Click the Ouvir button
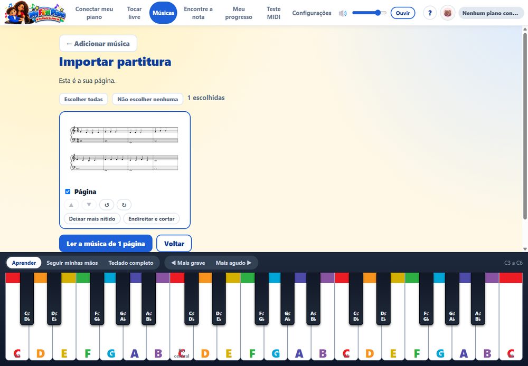The height and width of the screenshot is (366, 528). click(403, 13)
